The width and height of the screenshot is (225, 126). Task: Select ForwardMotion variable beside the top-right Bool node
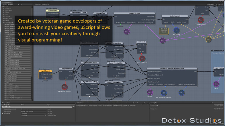click(x=201, y=20)
